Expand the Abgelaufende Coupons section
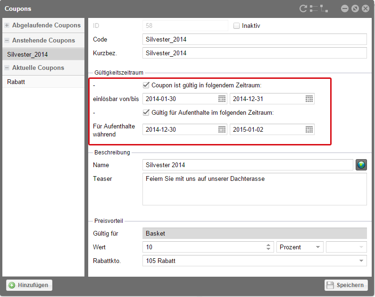The width and height of the screenshot is (375, 297). (7, 25)
